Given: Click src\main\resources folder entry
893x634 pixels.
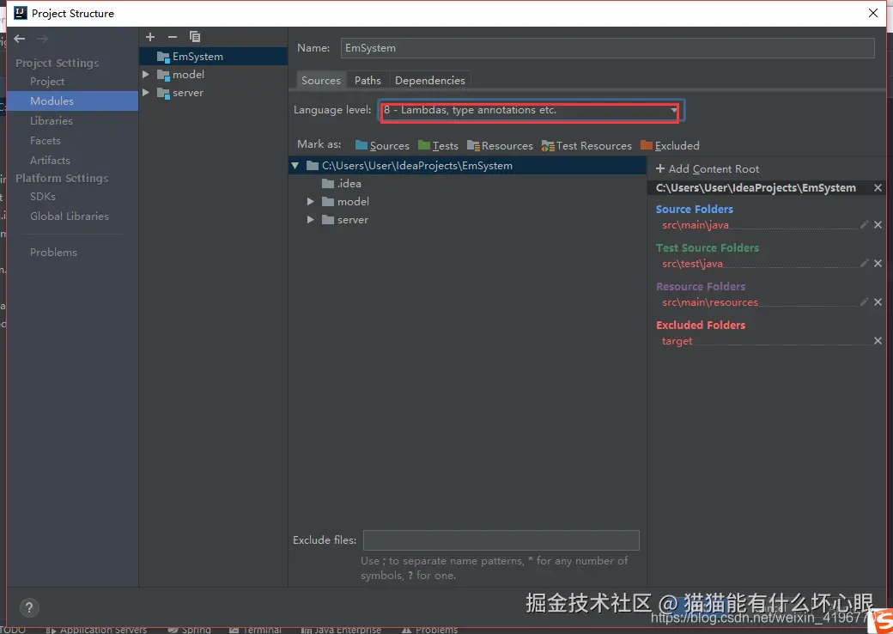Looking at the screenshot, I should (x=710, y=302).
